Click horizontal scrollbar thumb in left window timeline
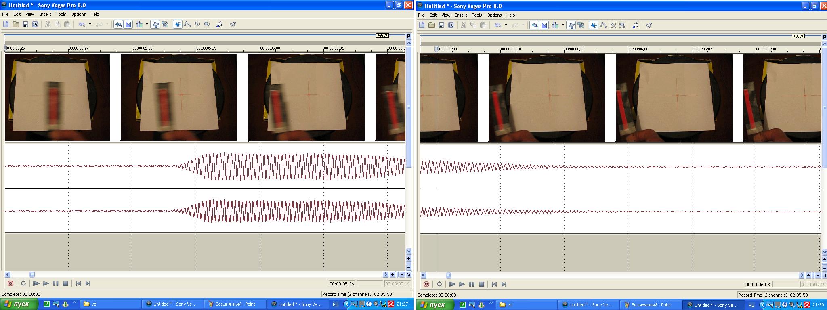Image resolution: width=827 pixels, height=310 pixels. [32, 274]
